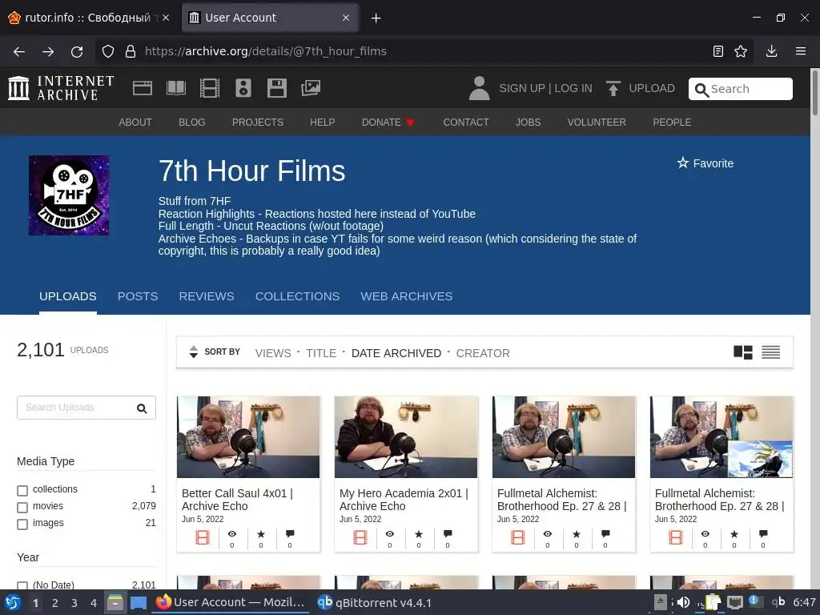Click the 7th Hour Films profile picture
This screenshot has height=615, width=820.
pyautogui.click(x=69, y=195)
